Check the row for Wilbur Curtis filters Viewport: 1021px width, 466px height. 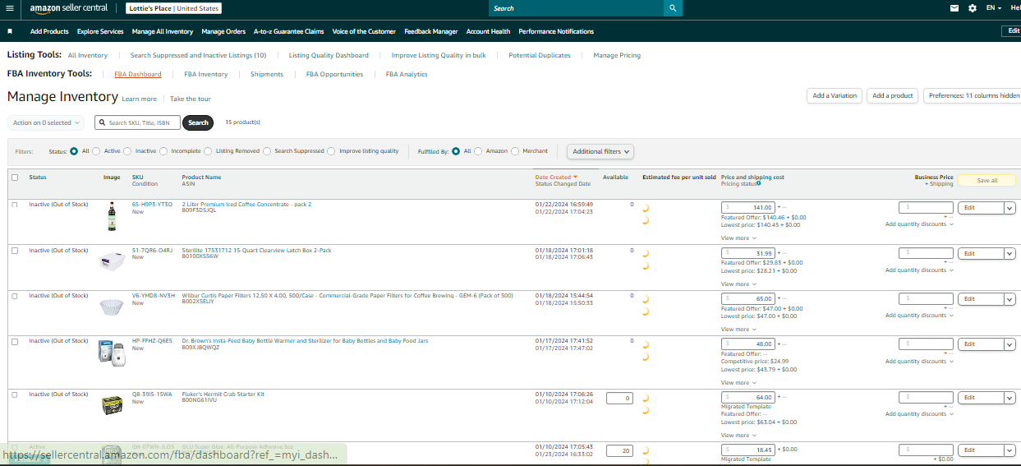coord(15,296)
